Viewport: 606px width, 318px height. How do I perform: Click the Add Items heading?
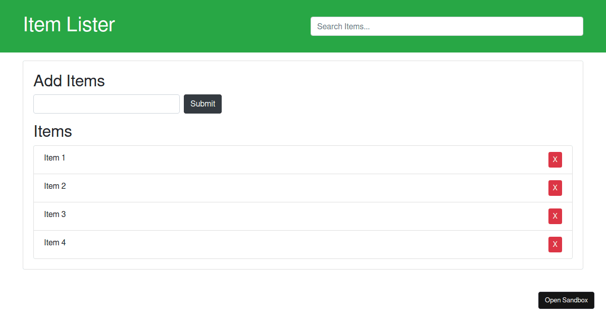tap(69, 81)
